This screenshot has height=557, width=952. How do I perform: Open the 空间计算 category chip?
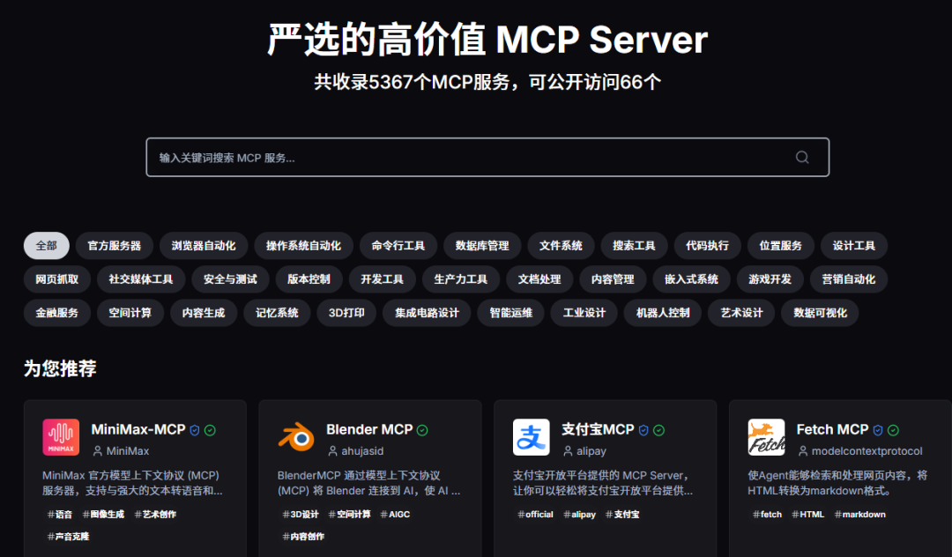(x=130, y=313)
